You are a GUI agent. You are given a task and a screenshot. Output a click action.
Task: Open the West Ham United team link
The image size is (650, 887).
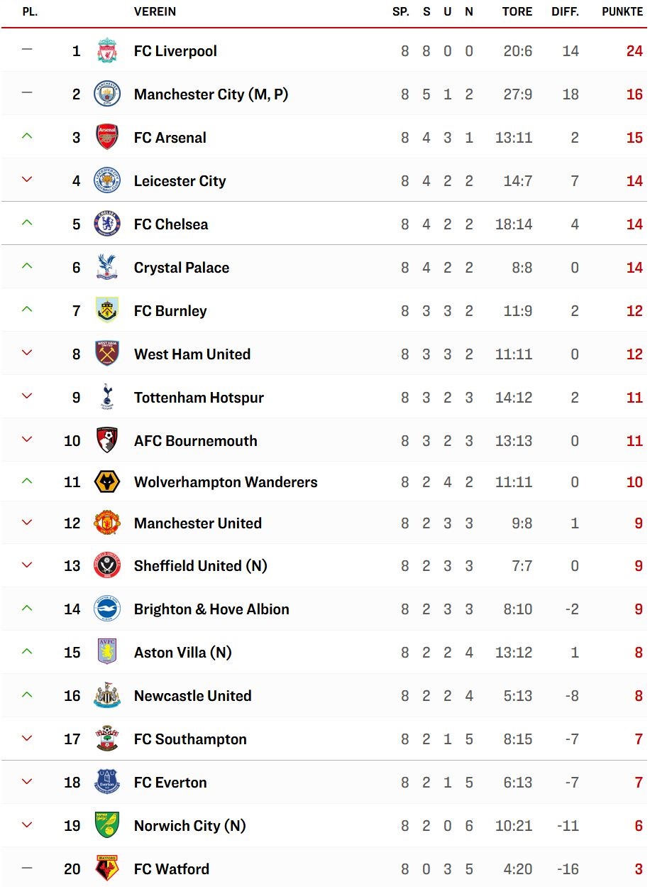coord(192,354)
